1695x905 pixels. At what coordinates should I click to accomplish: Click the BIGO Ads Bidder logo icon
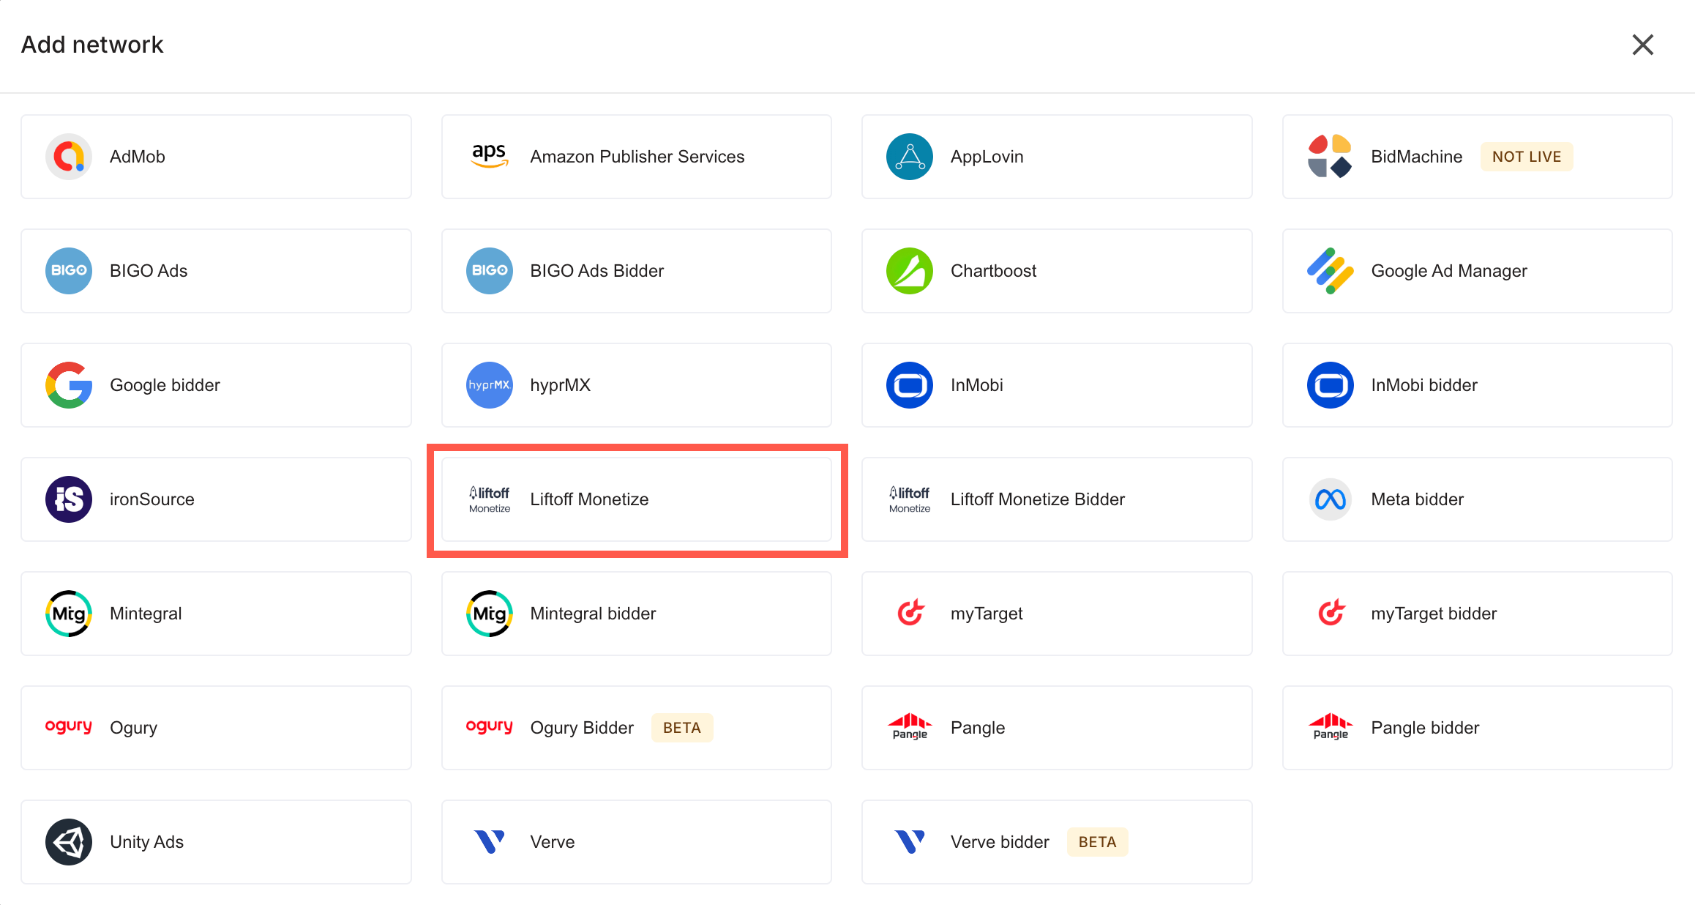[x=490, y=271]
